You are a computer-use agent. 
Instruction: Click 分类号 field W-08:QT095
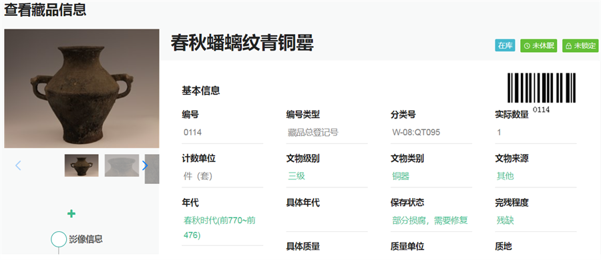pyautogui.click(x=431, y=133)
